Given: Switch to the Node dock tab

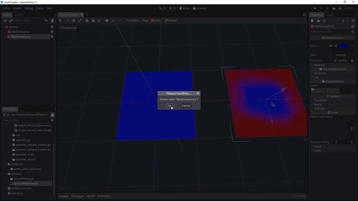Looking at the screenshot, I should [329, 15].
